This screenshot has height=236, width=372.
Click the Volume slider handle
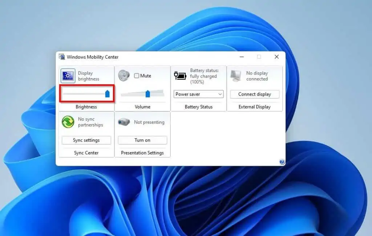pyautogui.click(x=147, y=93)
